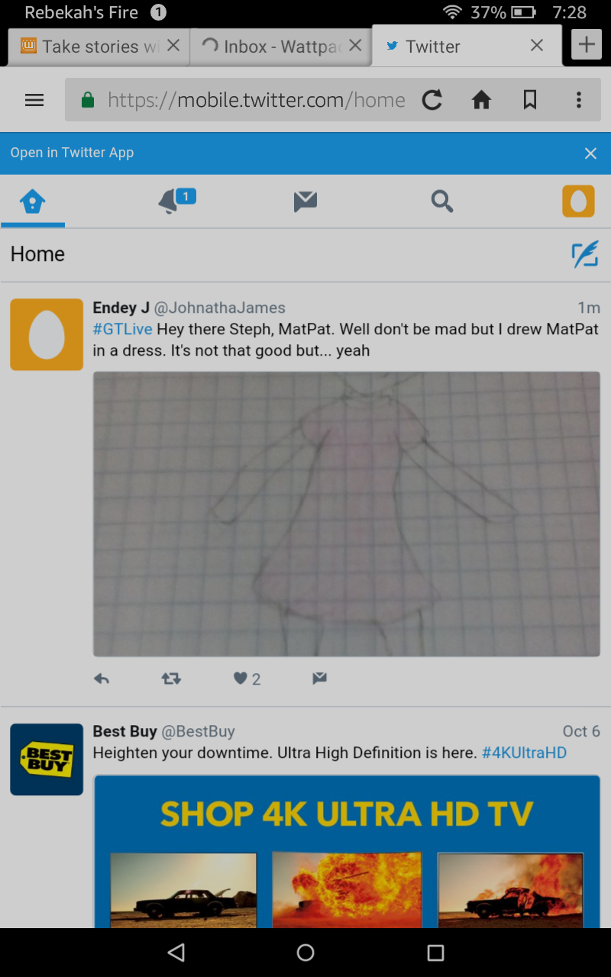
Task: Open the hamburger side menu
Action: (x=34, y=100)
